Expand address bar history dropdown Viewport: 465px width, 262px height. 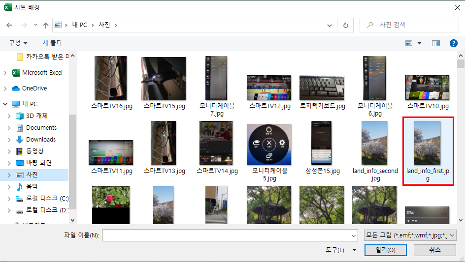330,25
